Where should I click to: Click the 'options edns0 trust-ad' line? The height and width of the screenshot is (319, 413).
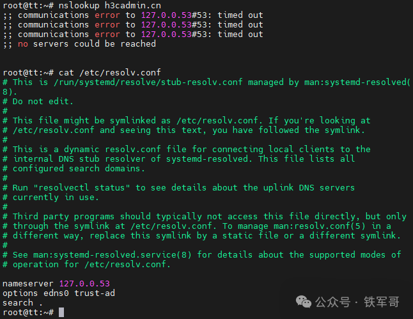tap(59, 293)
